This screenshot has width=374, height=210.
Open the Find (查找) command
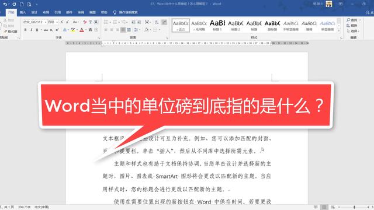[352, 20]
